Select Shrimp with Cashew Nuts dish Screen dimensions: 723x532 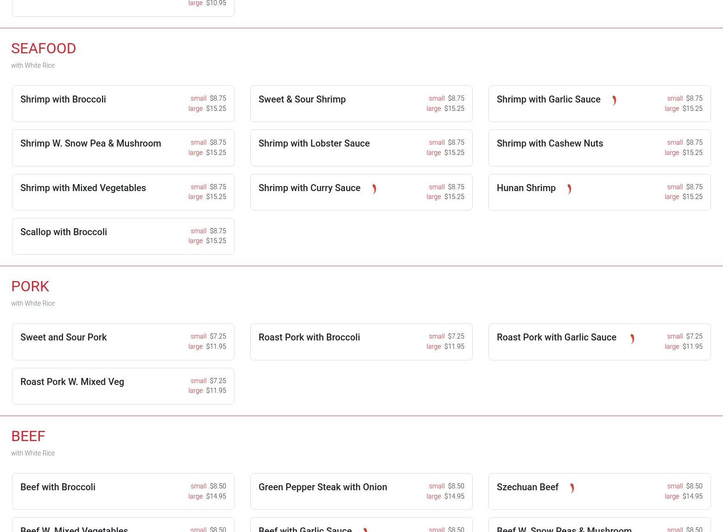(550, 143)
